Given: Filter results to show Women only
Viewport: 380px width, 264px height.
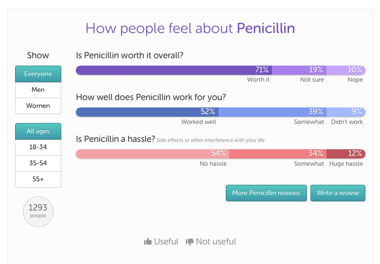Looking at the screenshot, I should pyautogui.click(x=38, y=106).
